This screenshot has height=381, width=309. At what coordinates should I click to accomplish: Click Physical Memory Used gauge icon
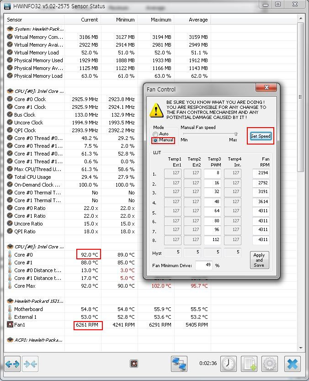pyautogui.click(x=10, y=60)
